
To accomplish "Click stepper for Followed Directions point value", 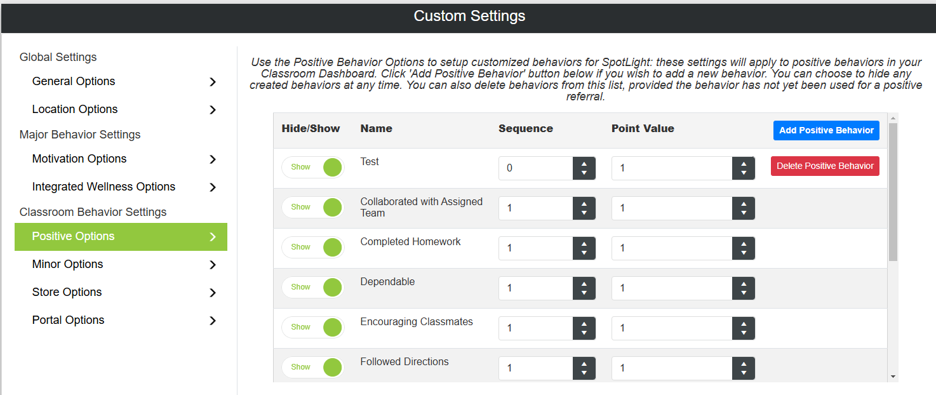I will coord(744,368).
